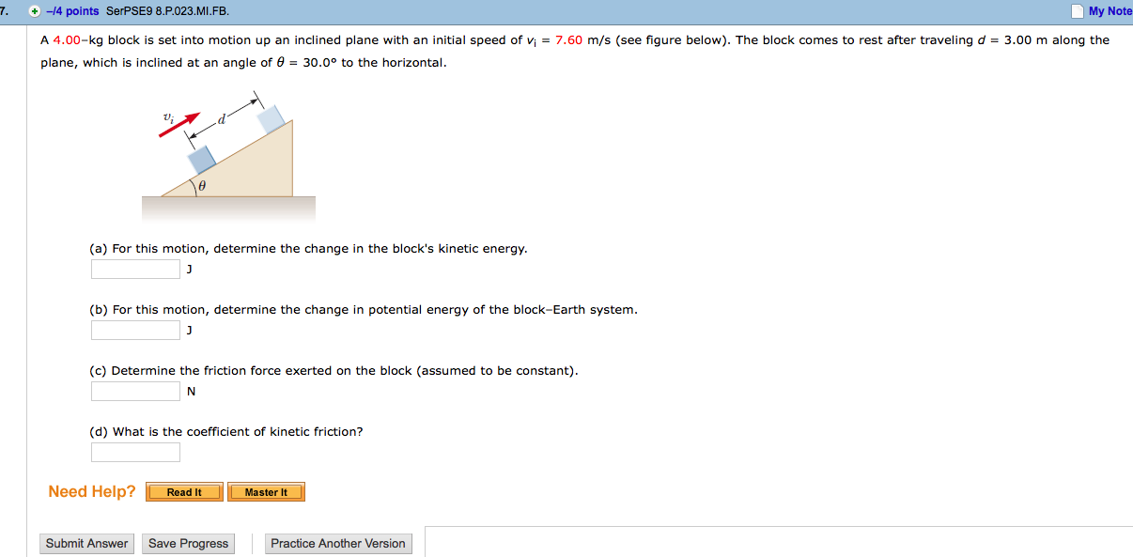1133x557 pixels.
Task: Click the upper light blue block on incline
Action: pyautogui.click(x=272, y=118)
